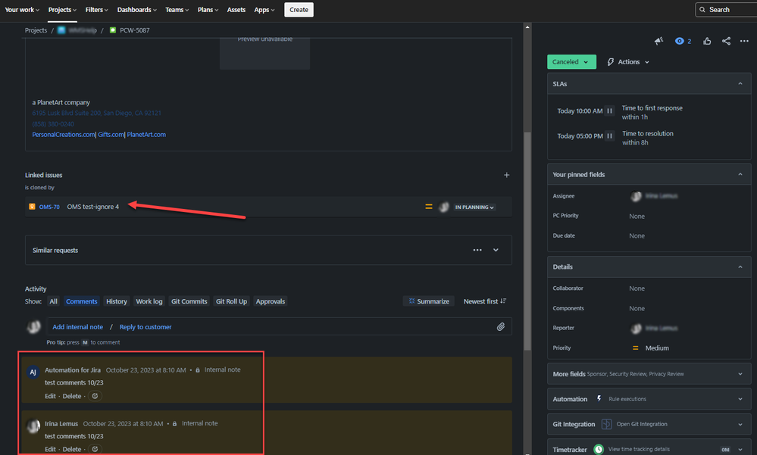Switch to the Git Roll Up tab

231,301
